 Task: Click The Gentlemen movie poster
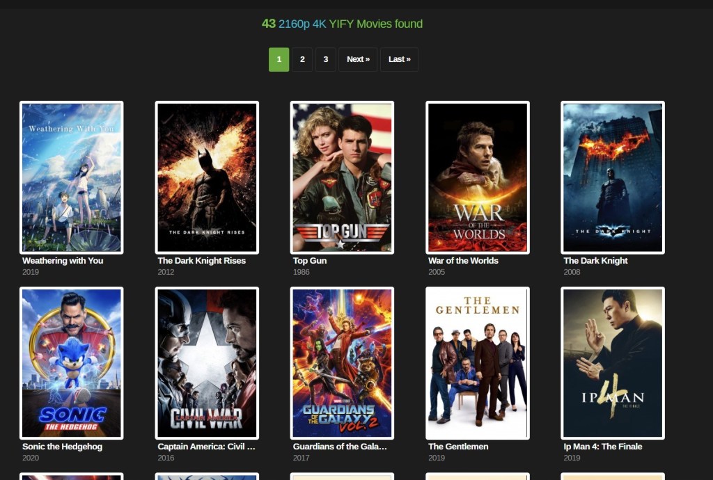coord(478,363)
